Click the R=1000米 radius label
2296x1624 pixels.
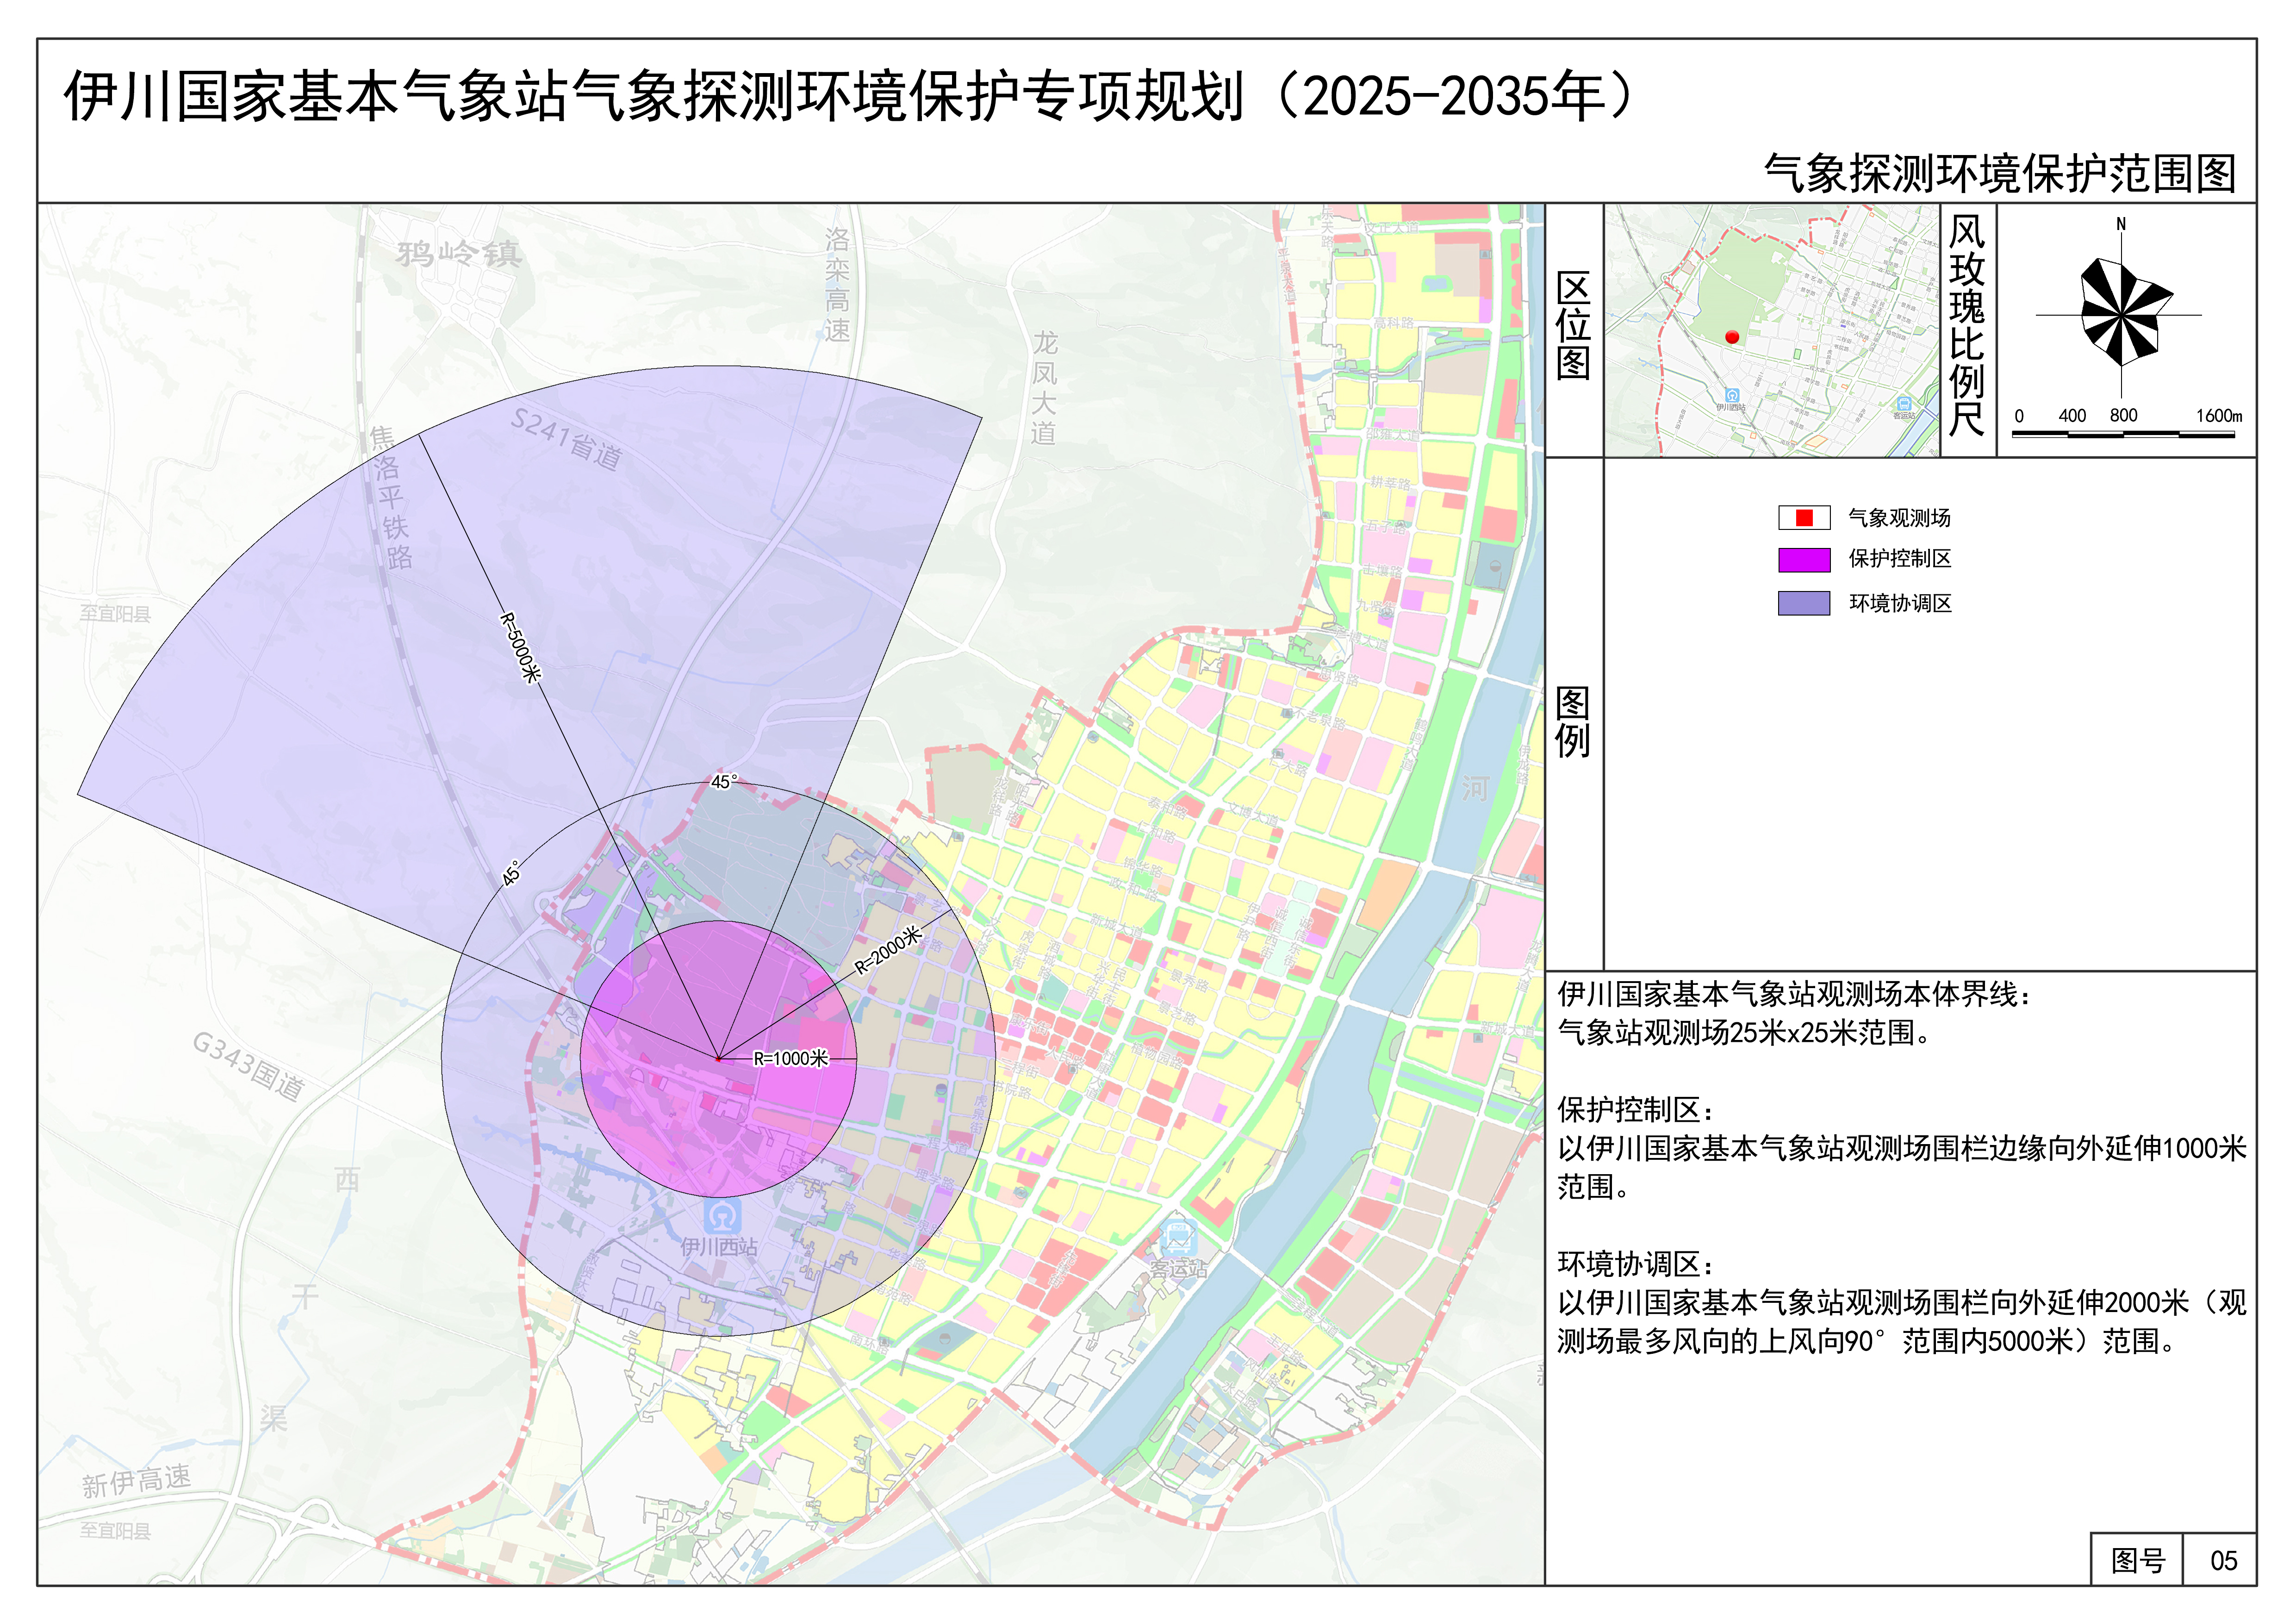point(790,1058)
